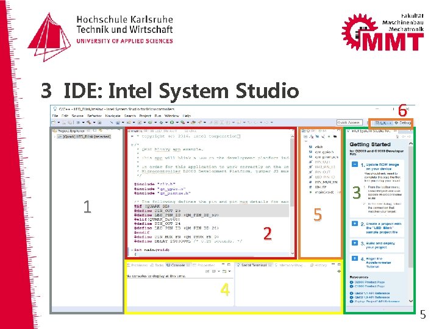
Task: Click the green plus in Serial Terminal
Action: pos(339,271)
